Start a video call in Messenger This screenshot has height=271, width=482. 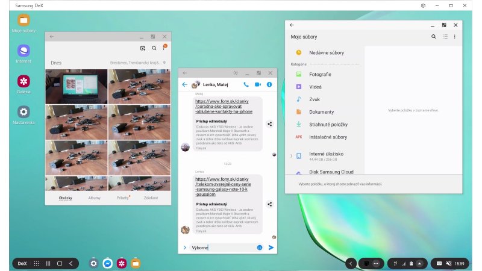(258, 85)
